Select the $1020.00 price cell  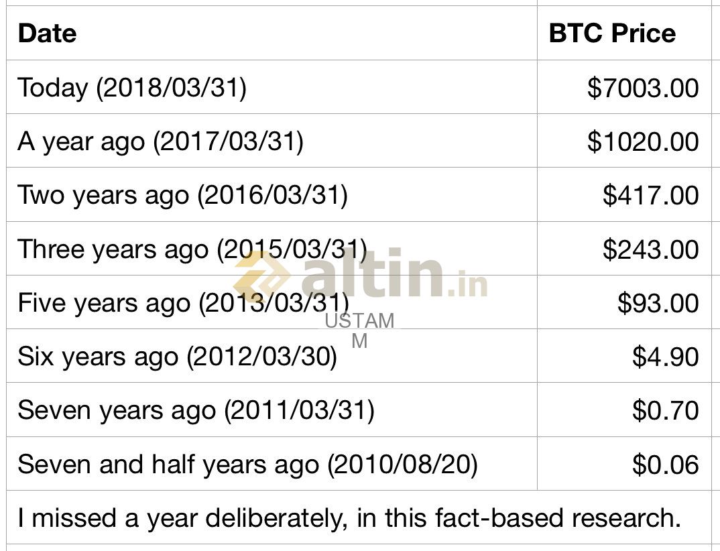pos(624,141)
